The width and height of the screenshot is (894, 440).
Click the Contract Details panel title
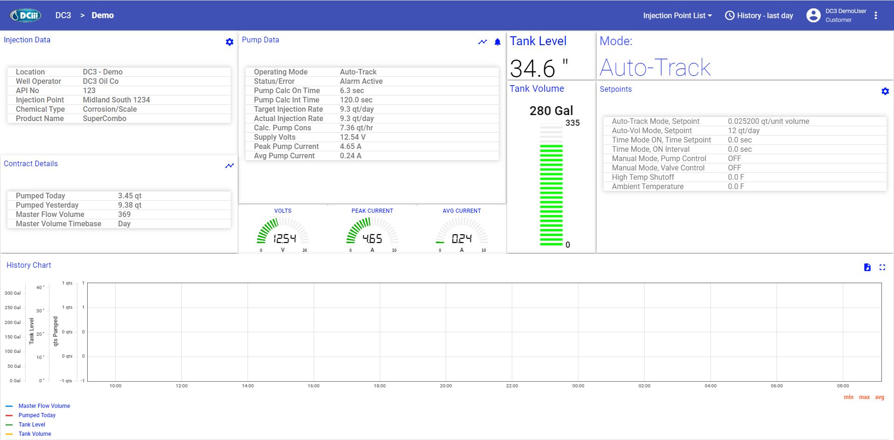pos(31,164)
